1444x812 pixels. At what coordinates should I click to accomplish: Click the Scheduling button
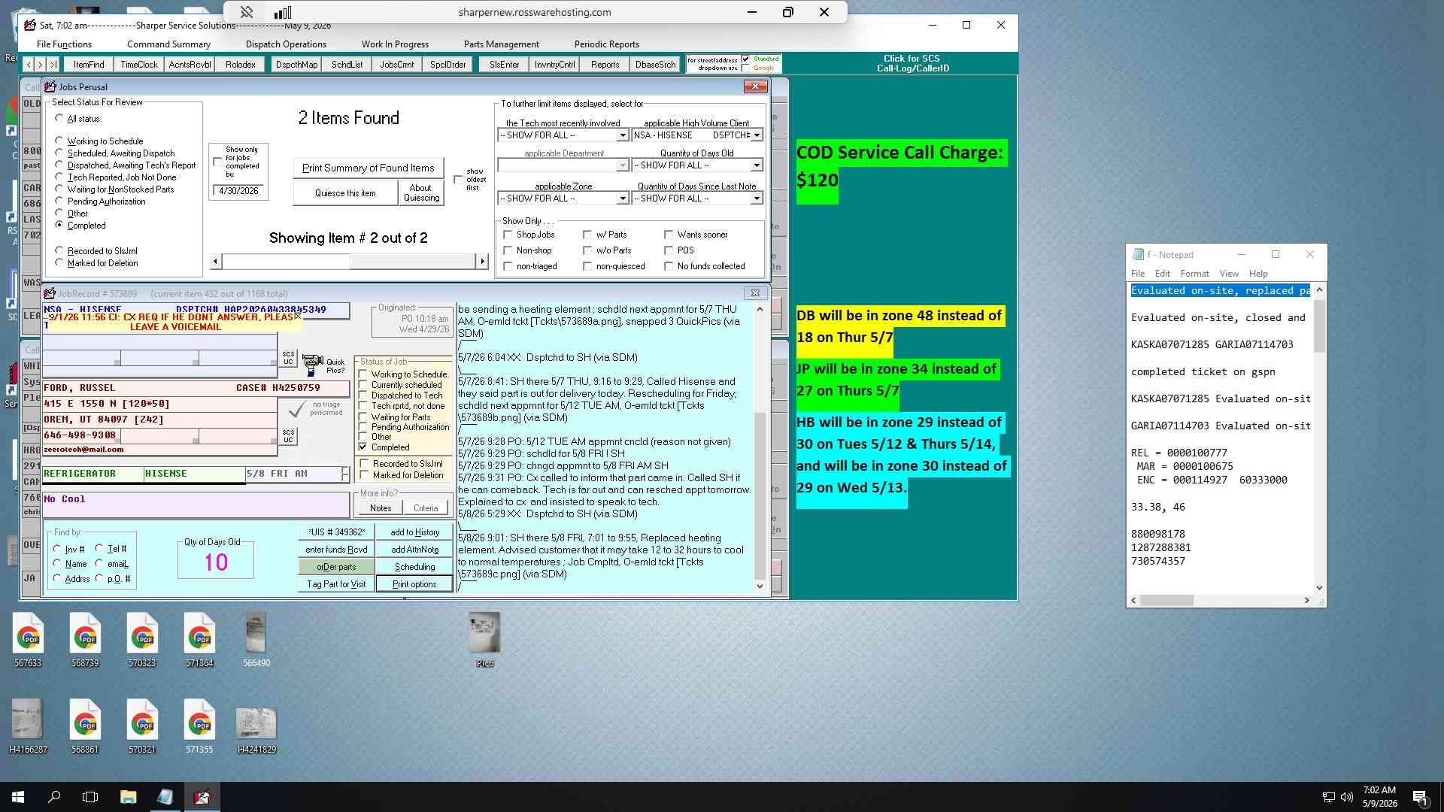click(x=414, y=567)
